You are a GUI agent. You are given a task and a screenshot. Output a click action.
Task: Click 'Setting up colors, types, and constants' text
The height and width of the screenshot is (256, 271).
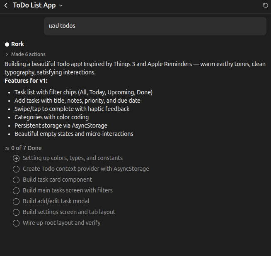[x=73, y=158]
